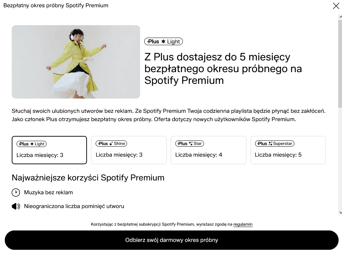Click the Plus Light badge above the headline
The image size is (342, 256).
click(x=163, y=41)
